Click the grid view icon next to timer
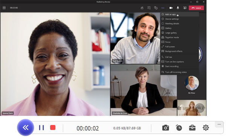This screenshot has height=137, width=226. [x=4, y=8]
